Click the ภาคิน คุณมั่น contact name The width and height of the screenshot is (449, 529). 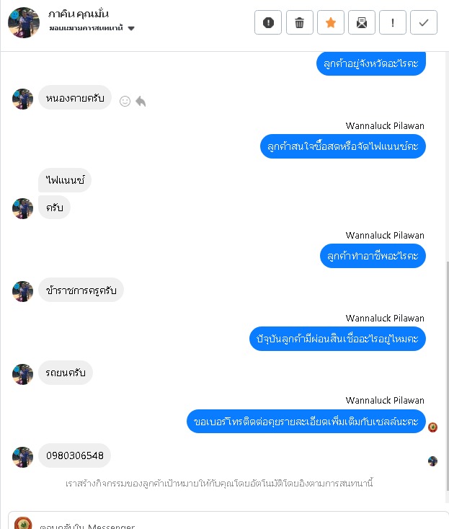pos(79,14)
